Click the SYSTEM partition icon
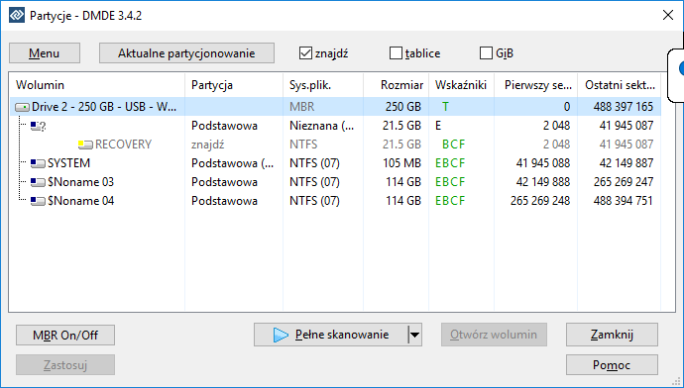This screenshot has width=684, height=388. pyautogui.click(x=38, y=163)
